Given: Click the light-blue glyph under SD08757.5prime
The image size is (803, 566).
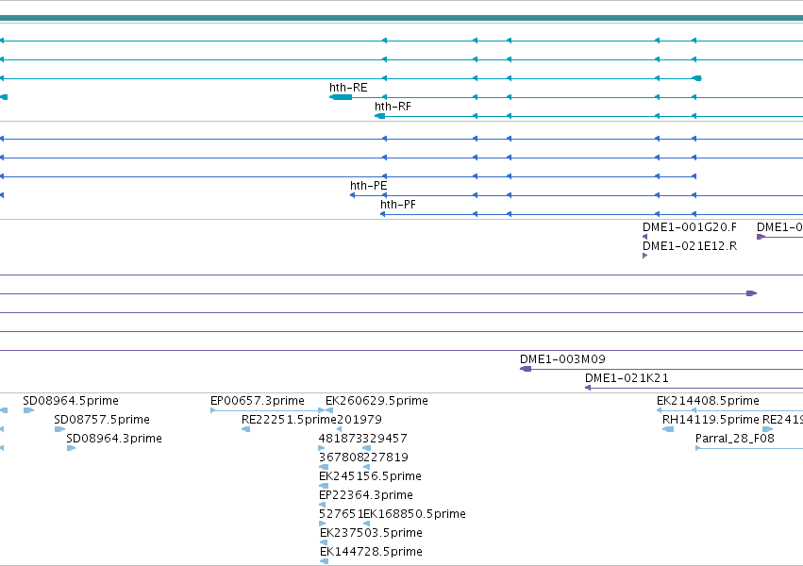Looking at the screenshot, I should tap(59, 429).
